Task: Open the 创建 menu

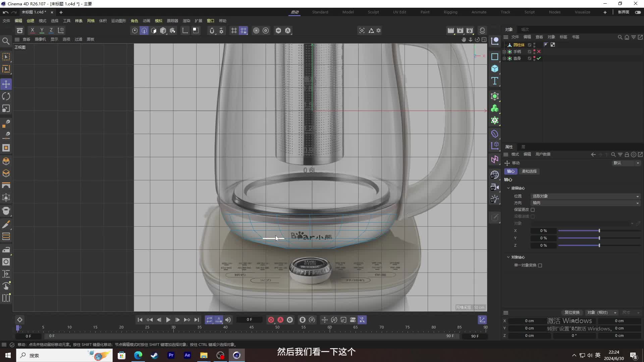Action: (x=30, y=21)
